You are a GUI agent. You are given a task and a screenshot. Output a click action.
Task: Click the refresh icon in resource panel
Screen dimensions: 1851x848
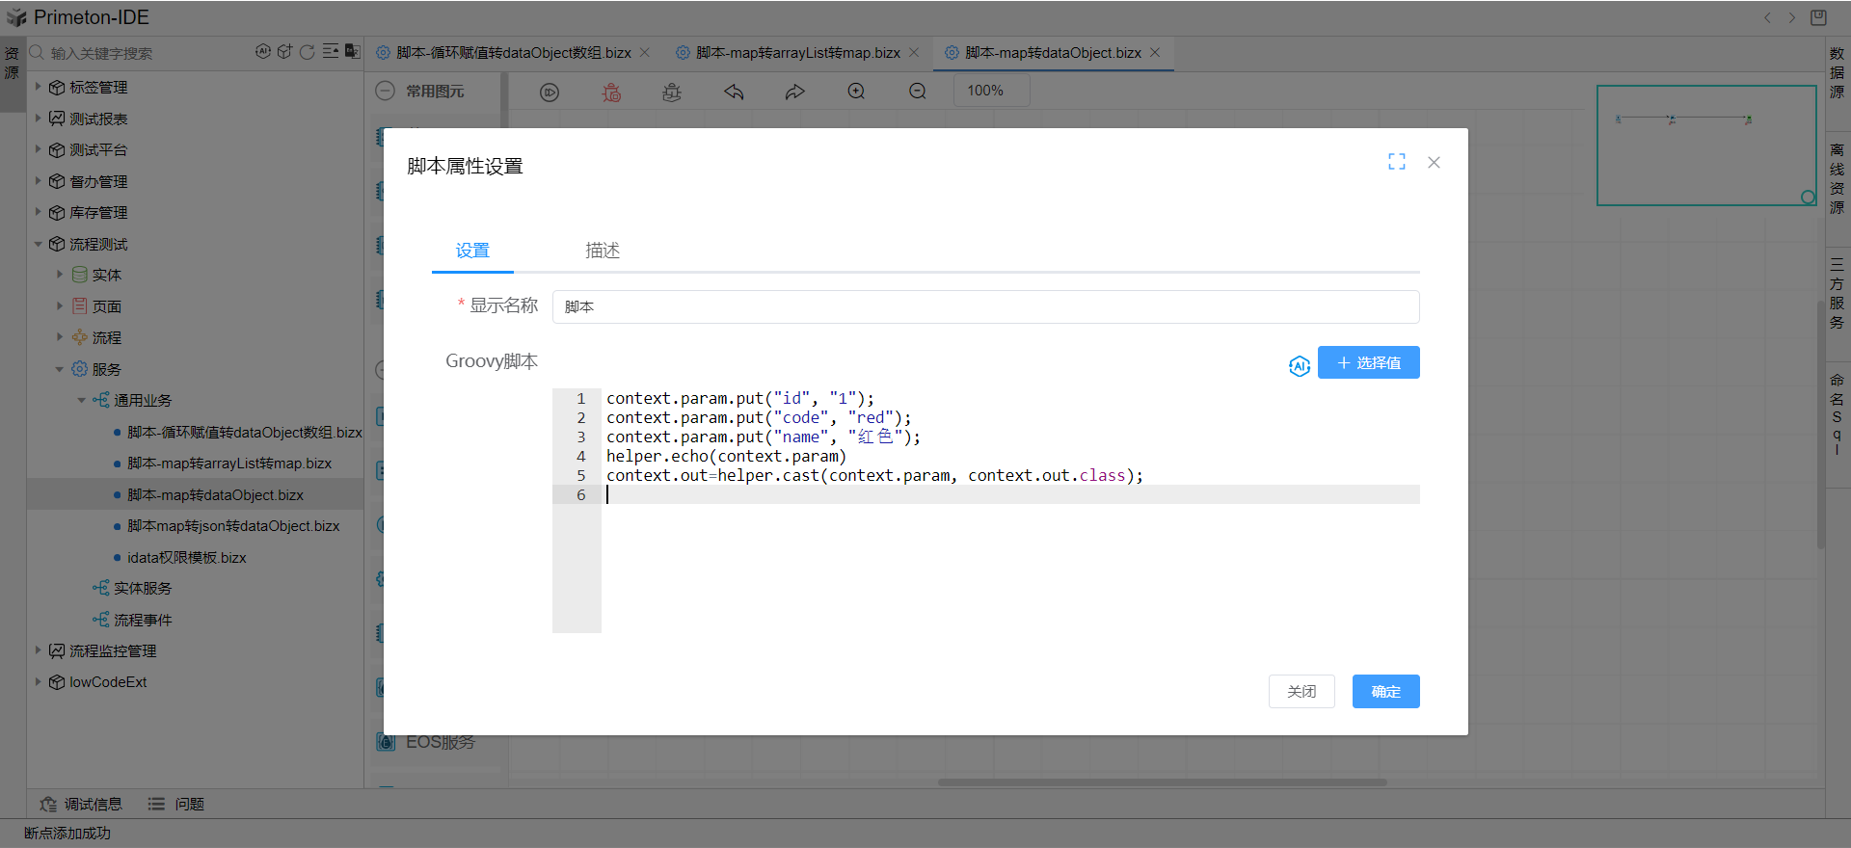click(x=307, y=52)
